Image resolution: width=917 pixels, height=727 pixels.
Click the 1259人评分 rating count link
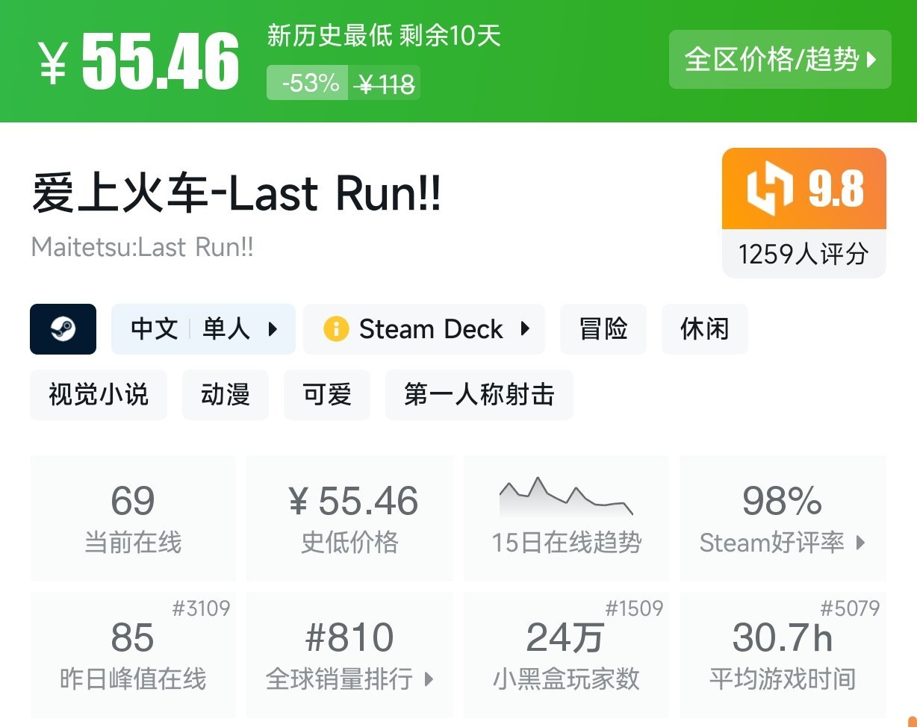(803, 255)
